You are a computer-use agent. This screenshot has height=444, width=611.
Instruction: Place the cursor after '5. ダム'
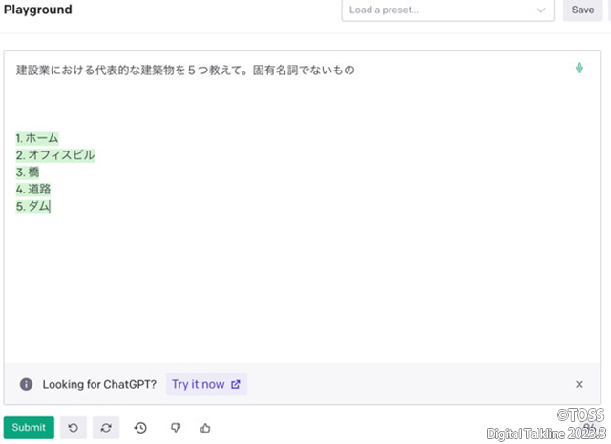click(50, 207)
